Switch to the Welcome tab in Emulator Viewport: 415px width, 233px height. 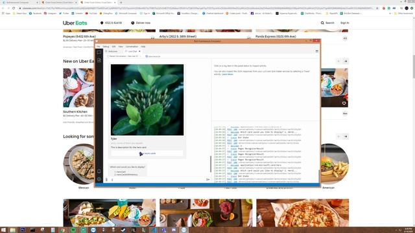point(112,51)
